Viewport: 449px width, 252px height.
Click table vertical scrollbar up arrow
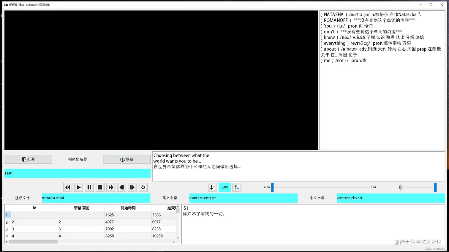[178, 206]
